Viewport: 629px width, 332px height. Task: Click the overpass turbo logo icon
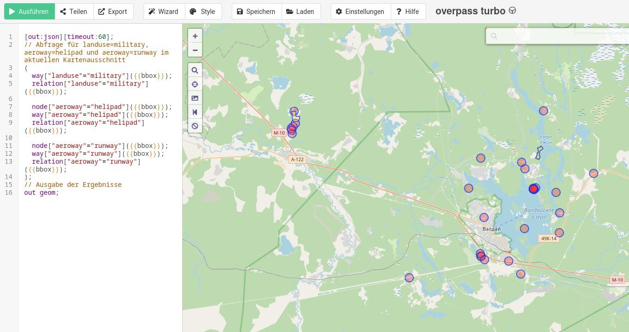click(512, 11)
